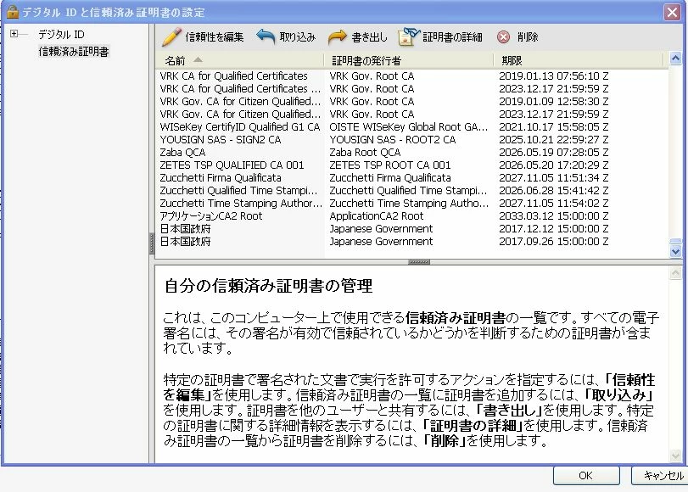Image resolution: width=688 pixels, height=492 pixels.
Task: Close the dialog with the X button
Action: tap(672, 12)
